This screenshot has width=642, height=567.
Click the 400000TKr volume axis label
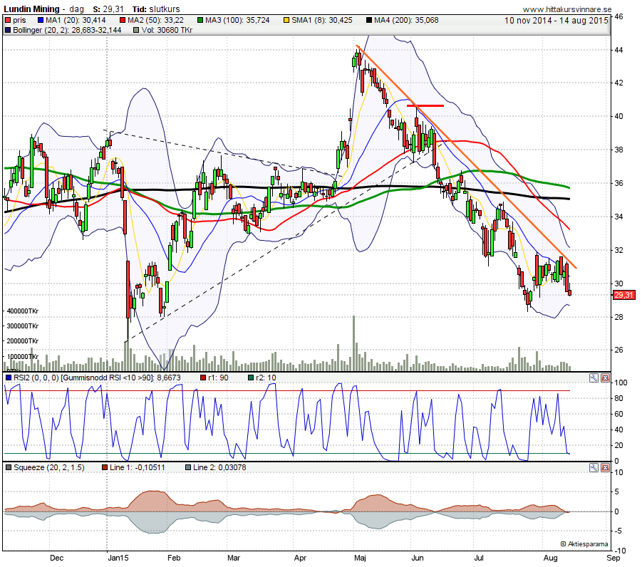pyautogui.click(x=23, y=311)
